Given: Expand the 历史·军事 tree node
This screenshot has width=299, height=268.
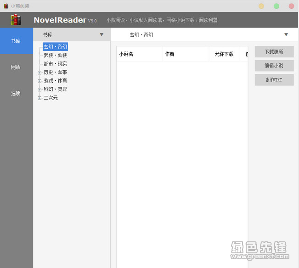Looking at the screenshot, I should pyautogui.click(x=39, y=73).
